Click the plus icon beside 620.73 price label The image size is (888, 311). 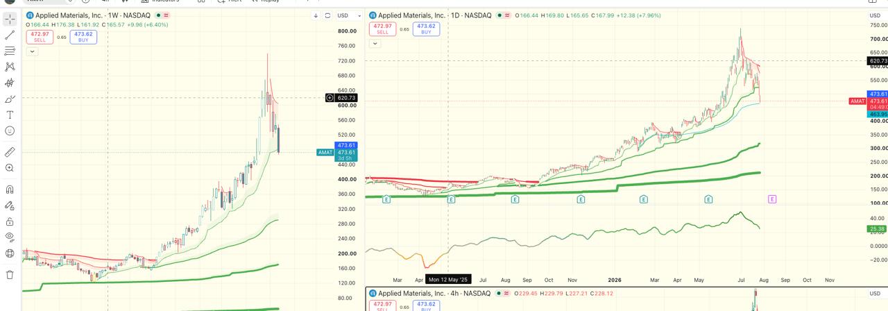click(330, 98)
